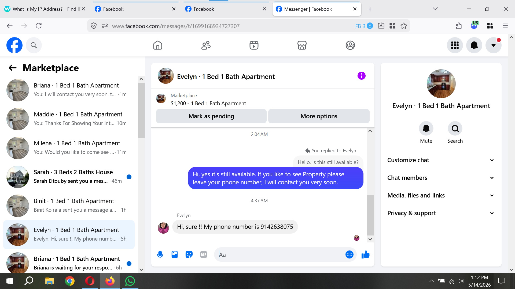Open Sarah 3 Beds 2 Baths House chat

[69, 177]
